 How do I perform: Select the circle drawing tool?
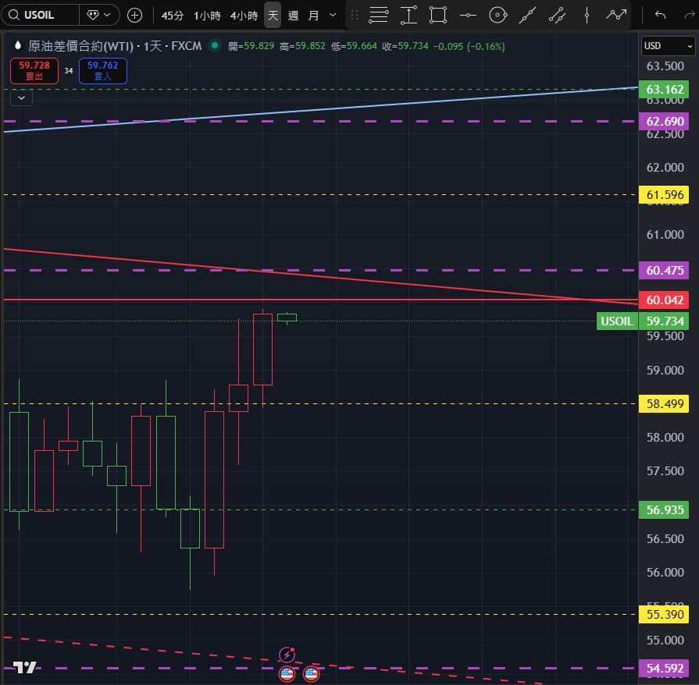click(x=498, y=15)
